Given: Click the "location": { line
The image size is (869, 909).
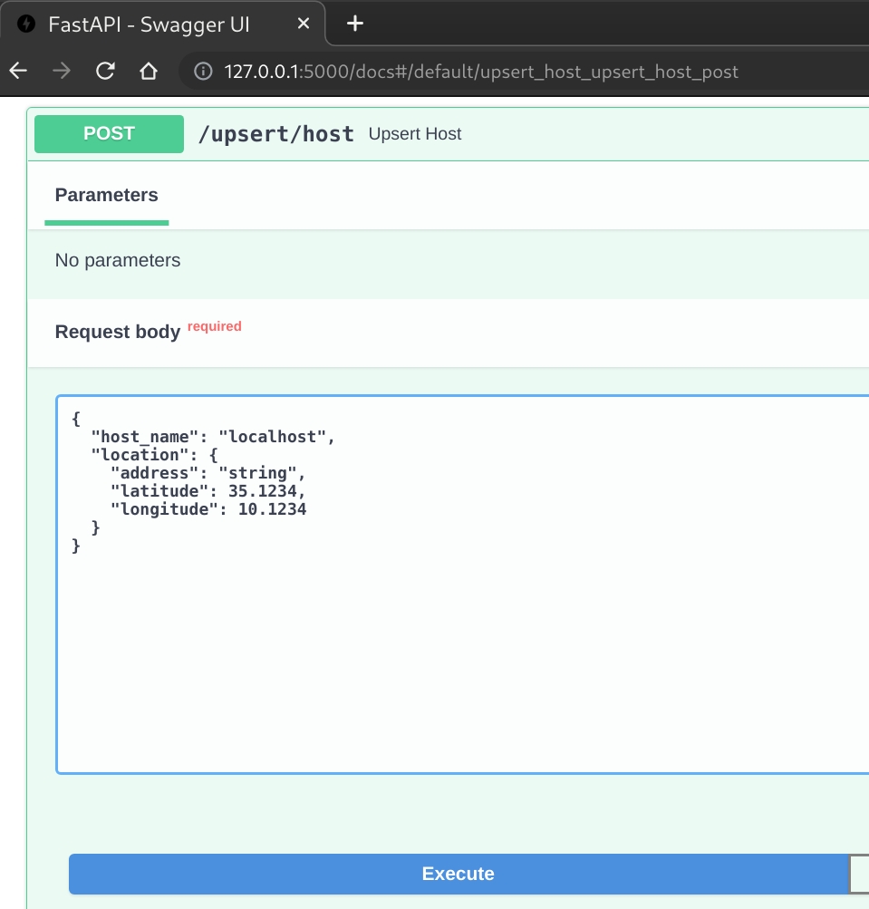Looking at the screenshot, I should (154, 455).
